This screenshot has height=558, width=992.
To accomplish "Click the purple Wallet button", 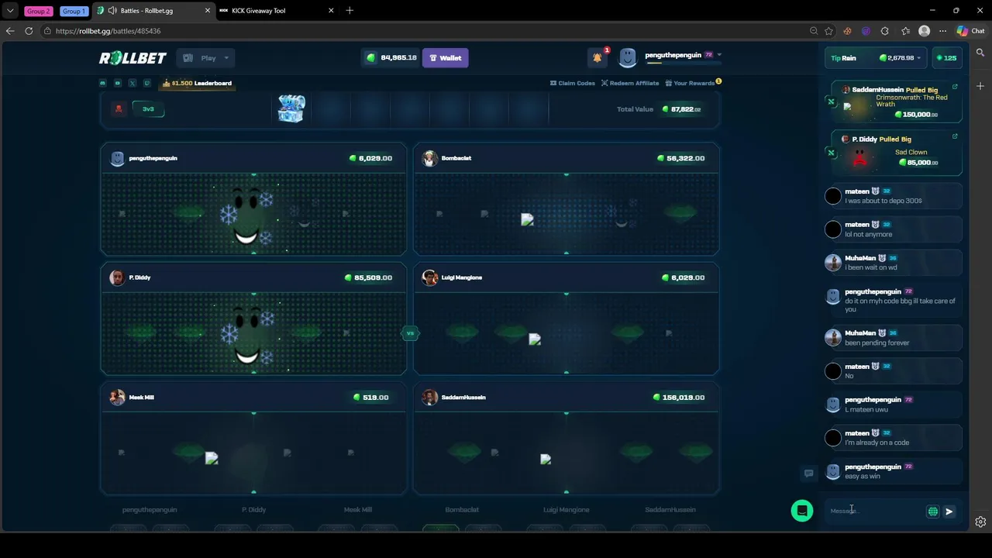I will pyautogui.click(x=445, y=58).
